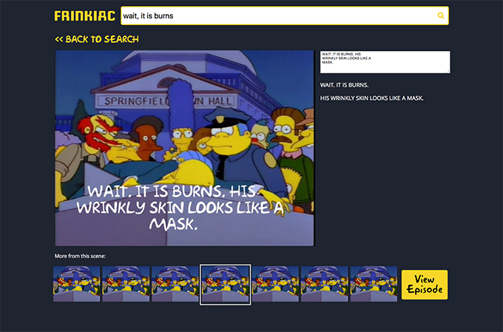The height and width of the screenshot is (332, 503).
Task: Select the highlighted fourth scene thumbnail
Action: pos(225,285)
